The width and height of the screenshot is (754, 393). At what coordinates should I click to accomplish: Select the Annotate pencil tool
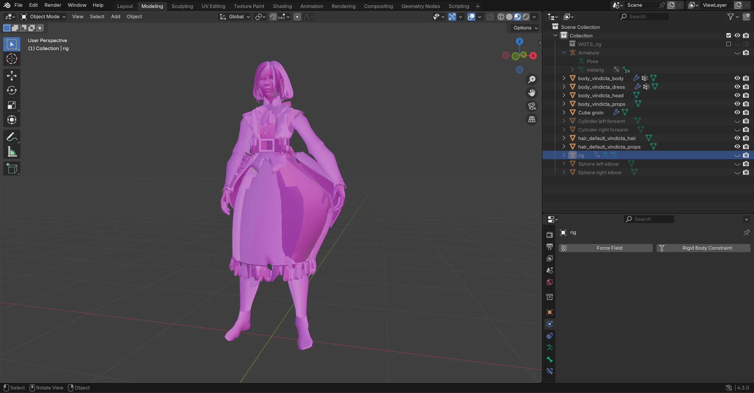(x=12, y=137)
